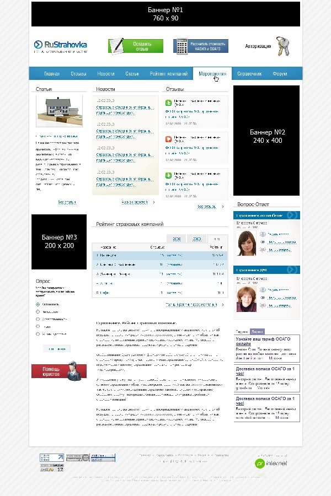The image size is (331, 496).
Task: Click the ДМС consultant's photo
Action: pyautogui.click(x=247, y=299)
